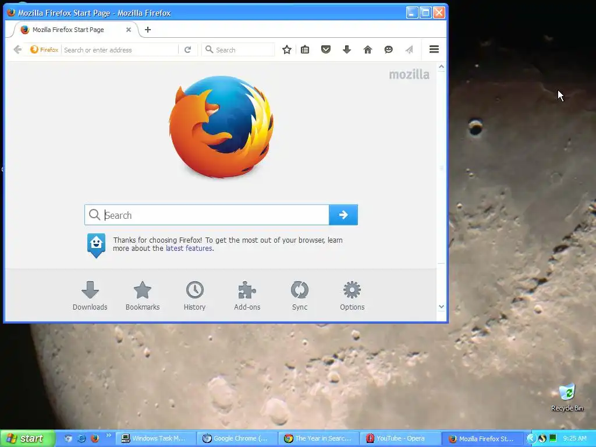Click the share page paper-plane icon
Image resolution: width=596 pixels, height=447 pixels.
click(409, 49)
